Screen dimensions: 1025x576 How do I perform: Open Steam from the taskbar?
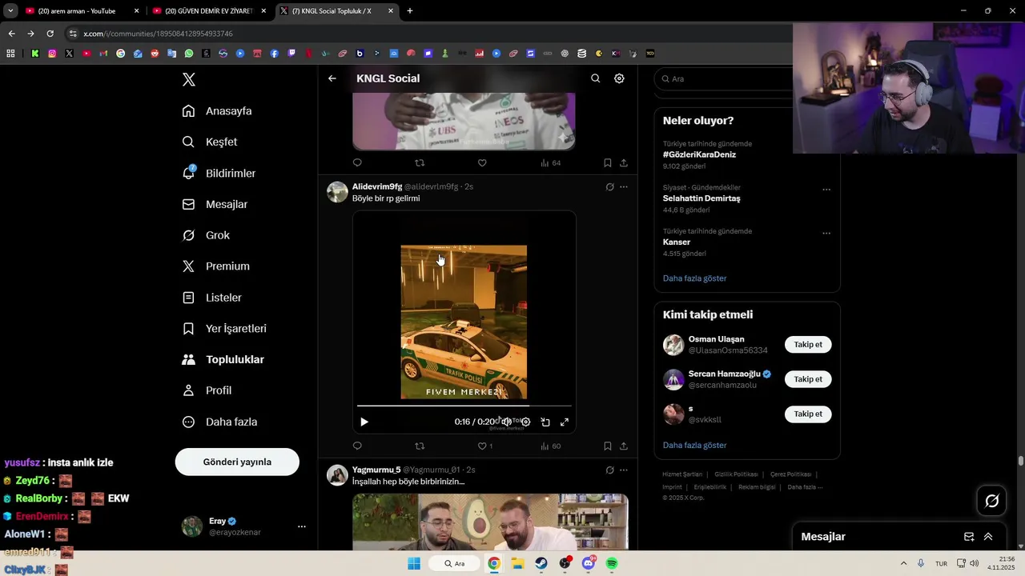[541, 563]
